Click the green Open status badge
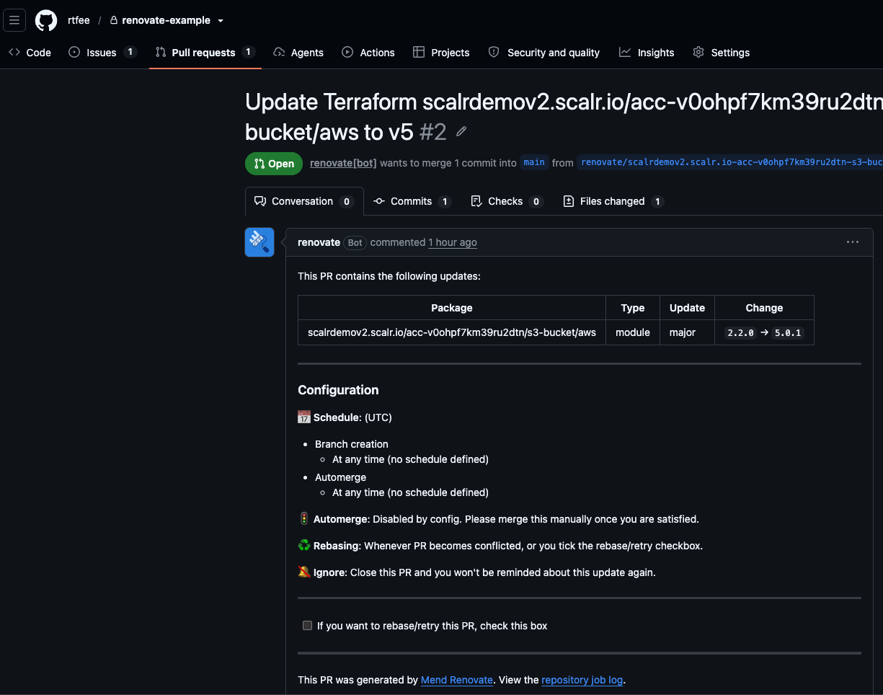The width and height of the screenshot is (883, 695). click(x=274, y=164)
